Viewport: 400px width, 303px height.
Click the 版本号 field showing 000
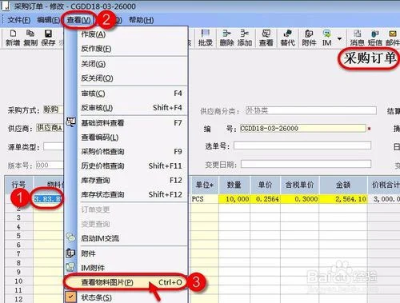tap(50, 165)
